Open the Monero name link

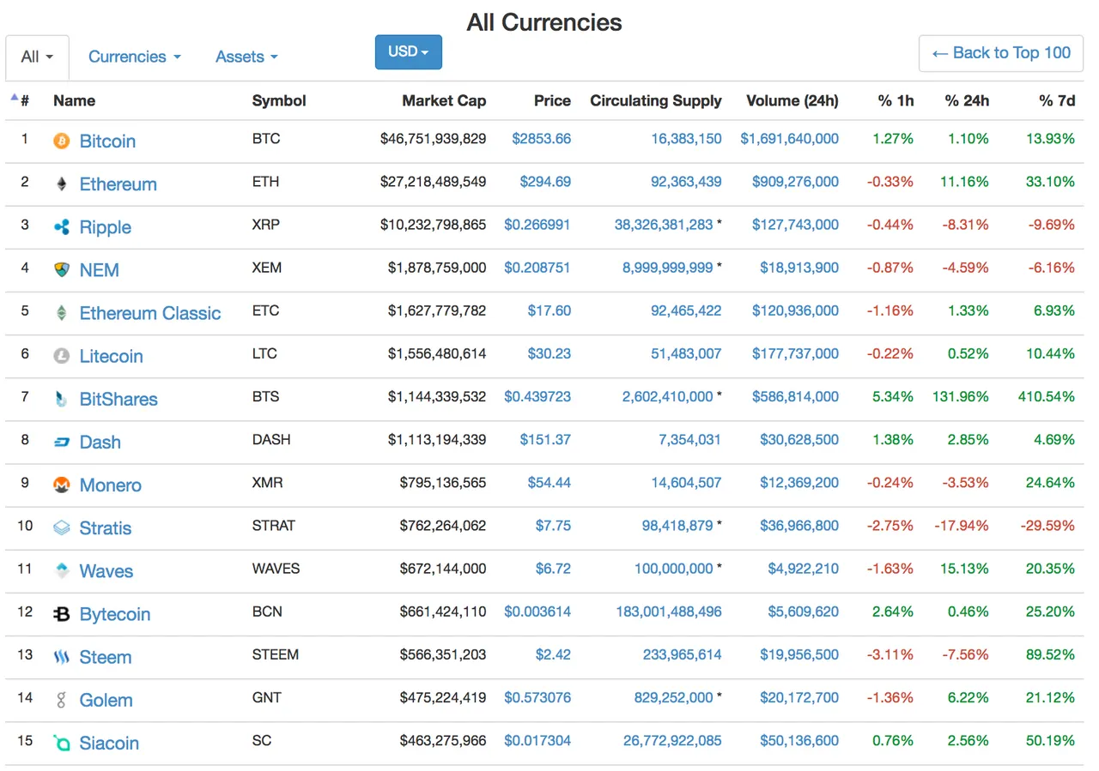111,485
